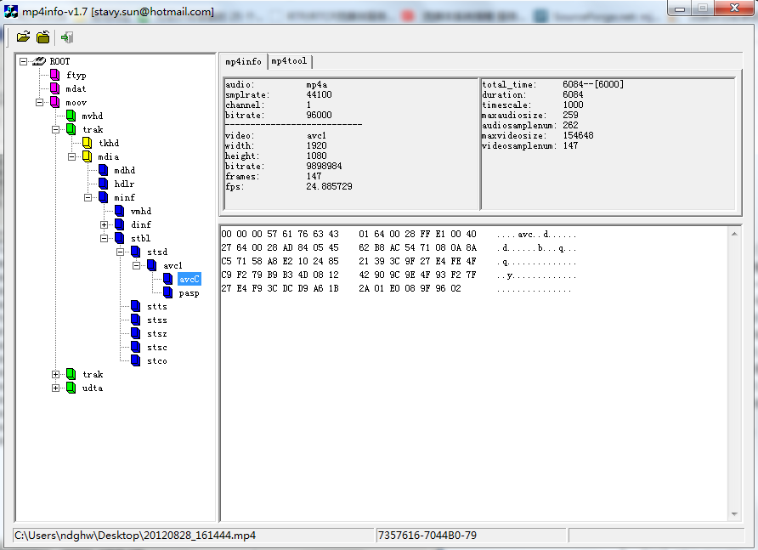Click the blue dinf box icon
Image resolution: width=758 pixels, height=550 pixels.
(x=120, y=224)
